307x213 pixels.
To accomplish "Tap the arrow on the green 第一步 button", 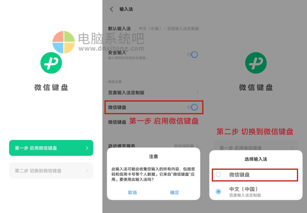I will click(87, 148).
